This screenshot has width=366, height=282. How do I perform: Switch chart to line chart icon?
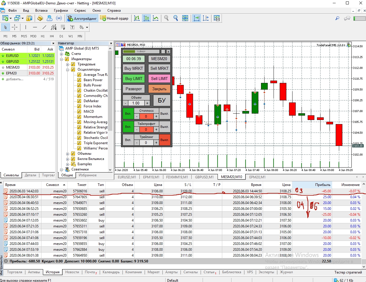156,18
